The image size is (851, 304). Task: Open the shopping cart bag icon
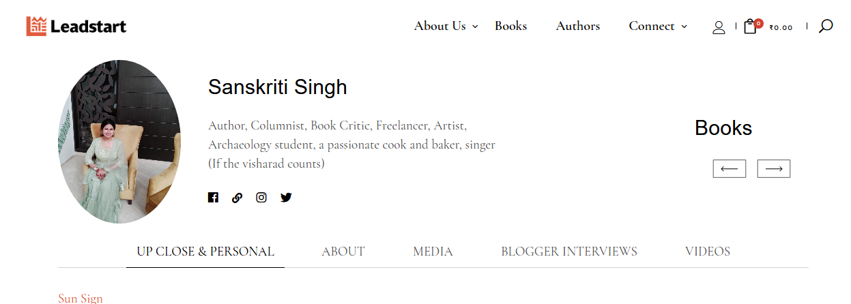point(751,27)
